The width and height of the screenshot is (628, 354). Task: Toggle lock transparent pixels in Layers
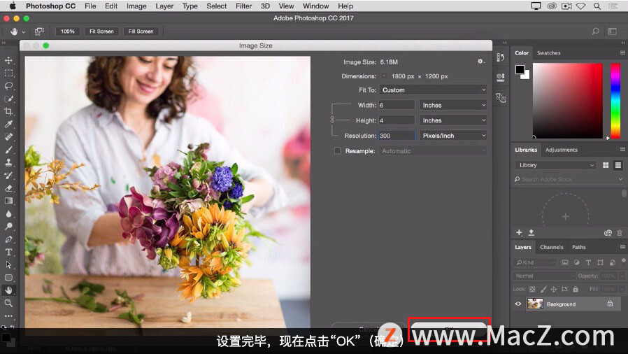tap(532, 289)
